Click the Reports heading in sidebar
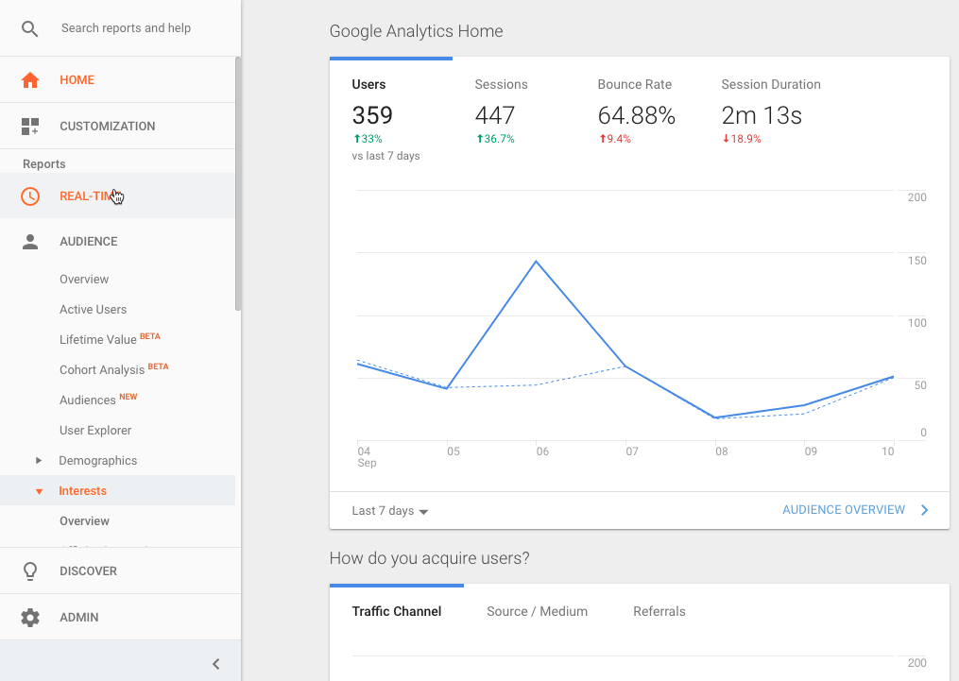Viewport: 959px width, 681px height. click(x=44, y=163)
